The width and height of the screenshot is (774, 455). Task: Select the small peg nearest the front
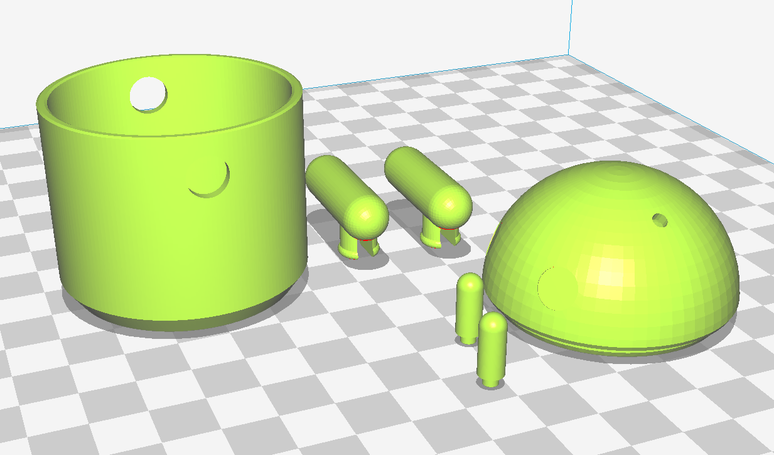(492, 348)
